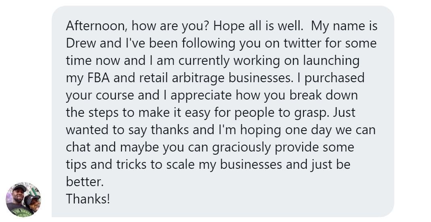Click the word "following" in the message
The width and height of the screenshot is (431, 222).
[191, 43]
